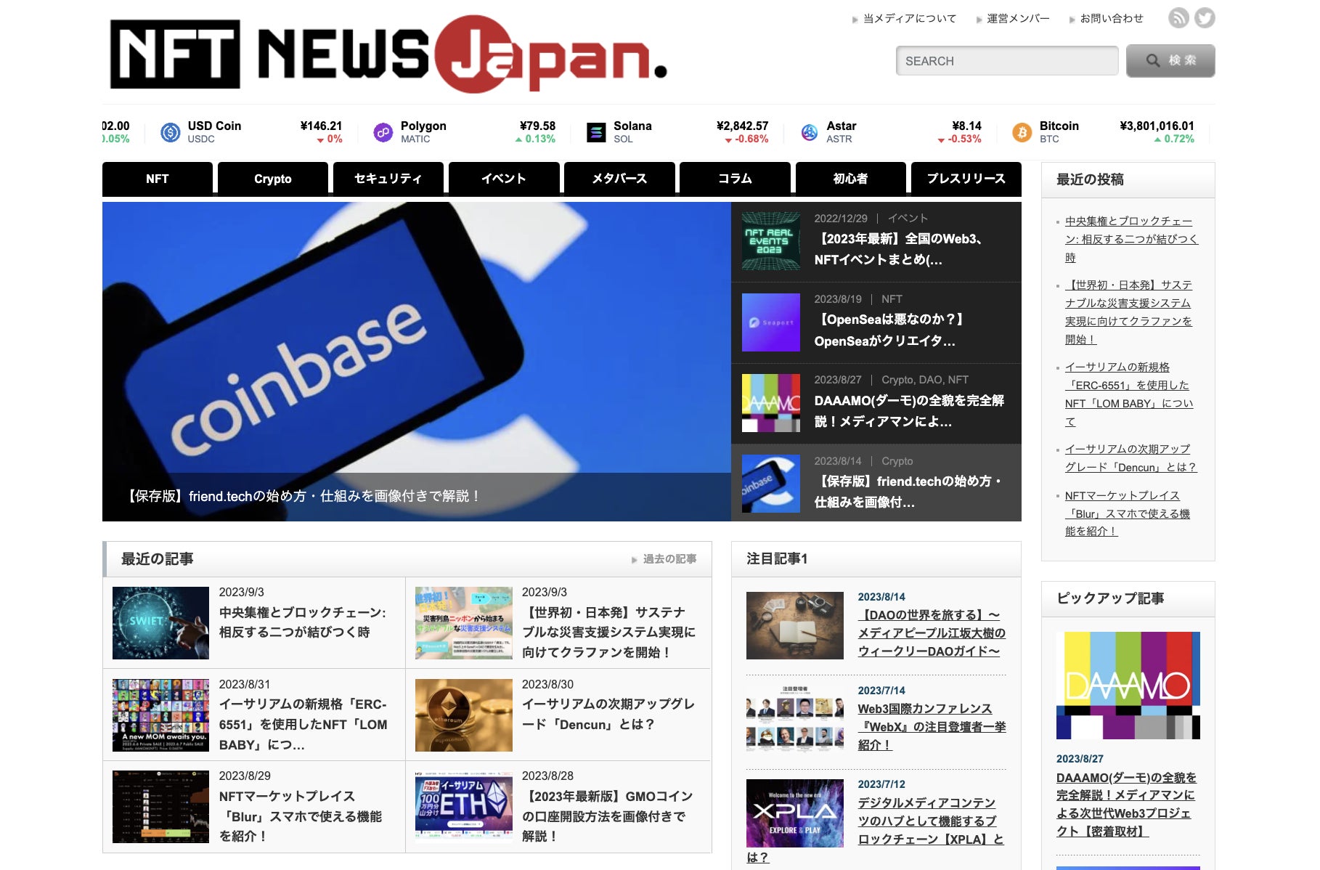The image size is (1320, 870).
Task: Open the Ethereum coin Dencun article thumbnail
Action: point(463,715)
